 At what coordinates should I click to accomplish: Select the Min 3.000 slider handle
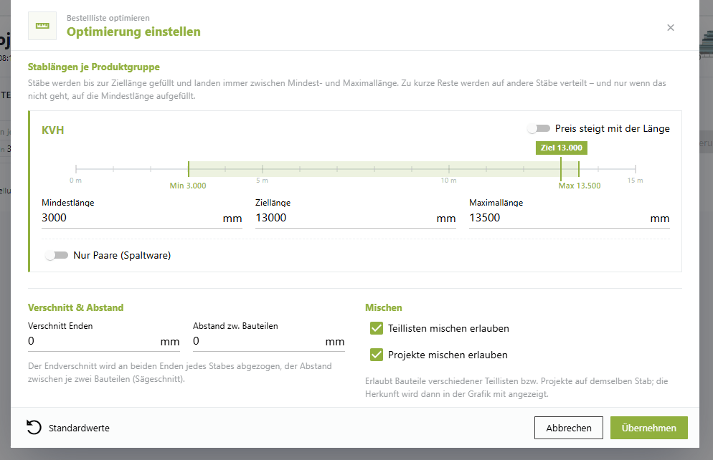(x=188, y=169)
